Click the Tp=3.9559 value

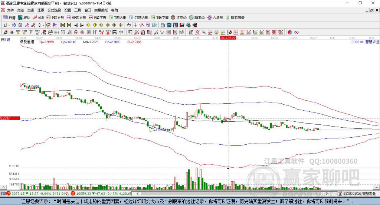coord(46,42)
